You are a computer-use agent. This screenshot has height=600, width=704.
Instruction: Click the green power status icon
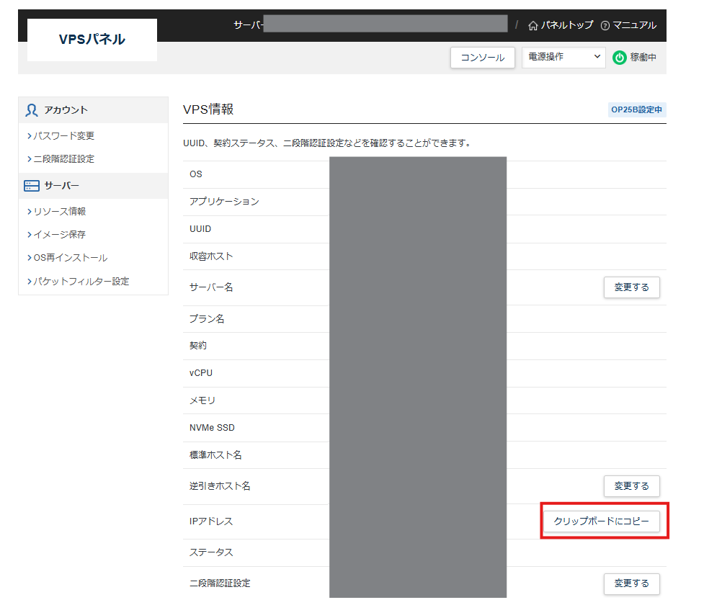click(619, 58)
